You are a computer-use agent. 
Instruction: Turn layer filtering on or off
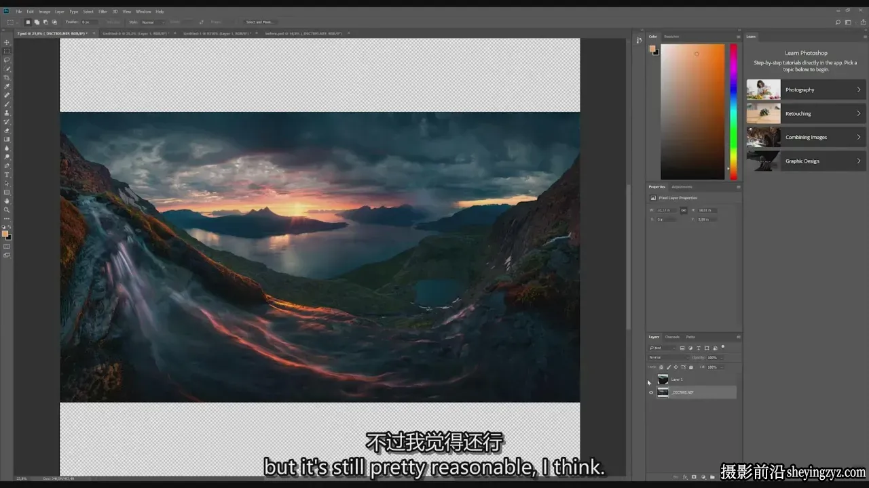click(723, 346)
